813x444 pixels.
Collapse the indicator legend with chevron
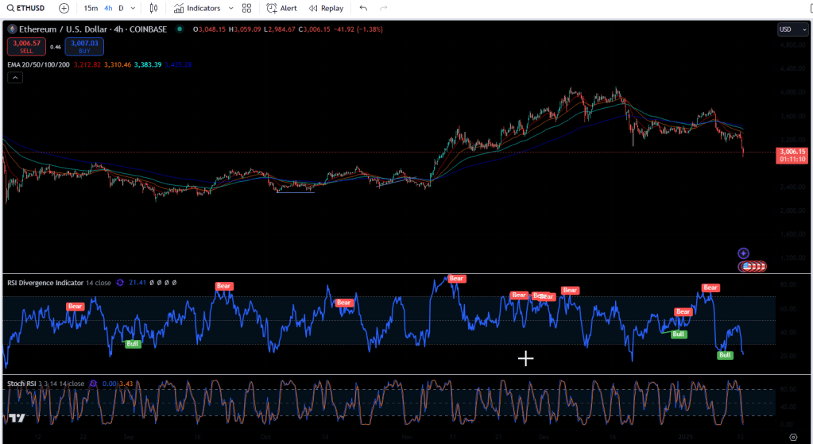(x=15, y=78)
